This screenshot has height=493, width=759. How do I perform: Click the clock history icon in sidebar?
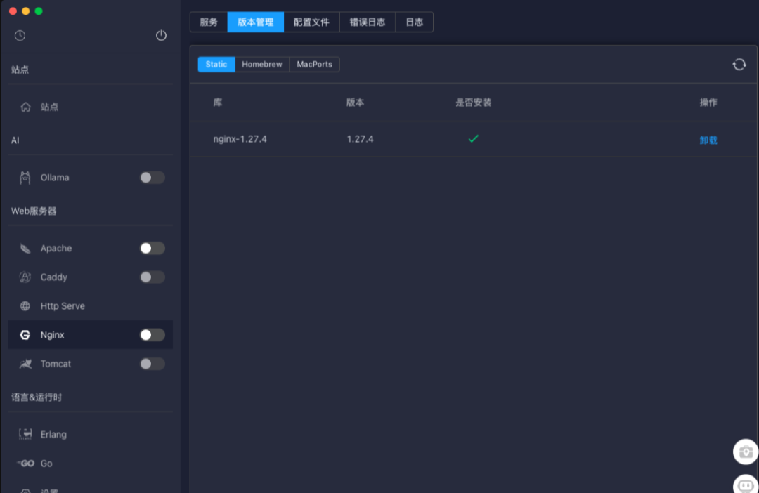click(x=20, y=35)
